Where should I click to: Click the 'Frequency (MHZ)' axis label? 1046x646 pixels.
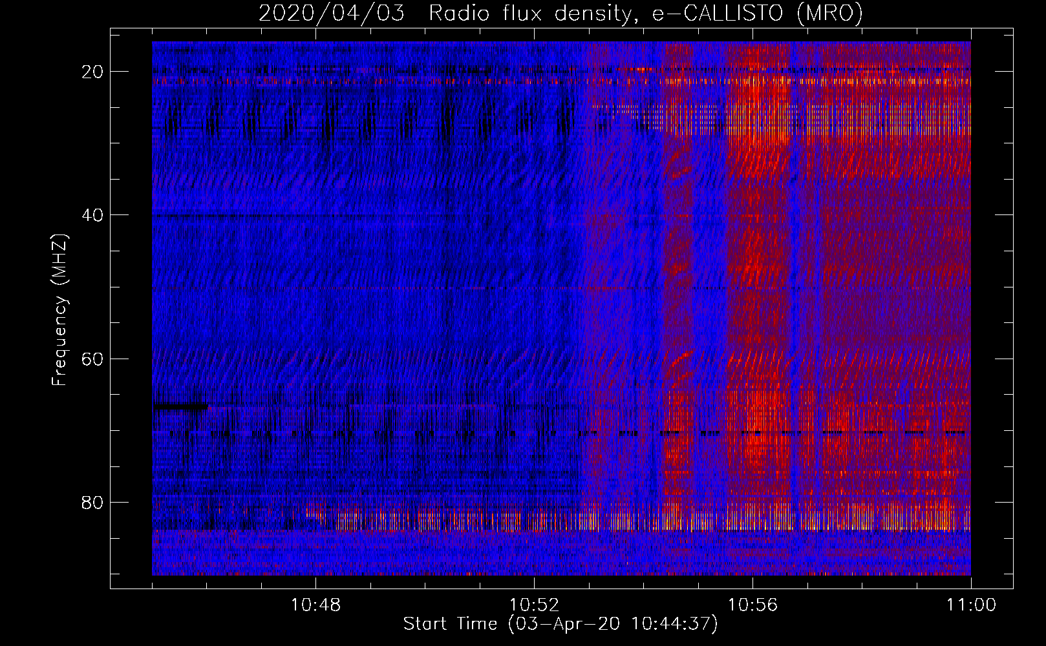coord(59,310)
